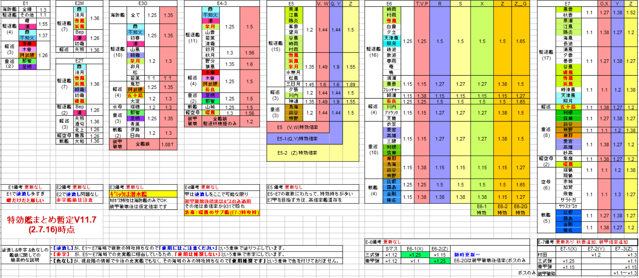This screenshot has width=639, height=278.
Task: Select the 大和 battleship cell
Action: 79,141
